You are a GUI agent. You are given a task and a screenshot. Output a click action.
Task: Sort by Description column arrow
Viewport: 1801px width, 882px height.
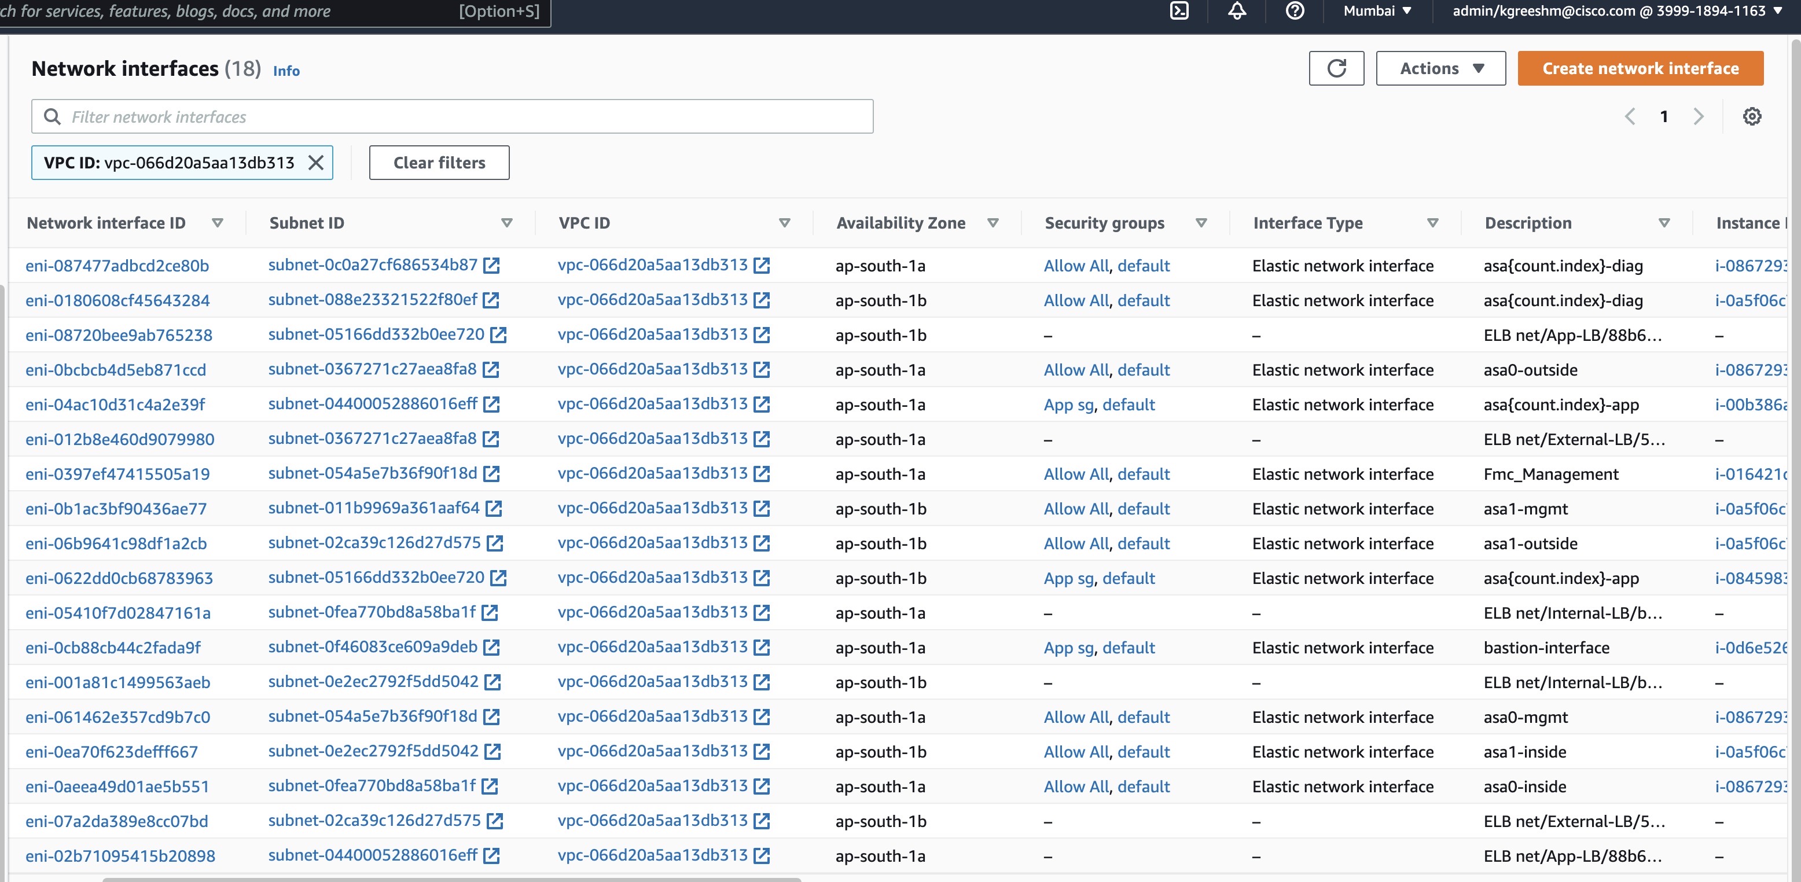(x=1664, y=223)
